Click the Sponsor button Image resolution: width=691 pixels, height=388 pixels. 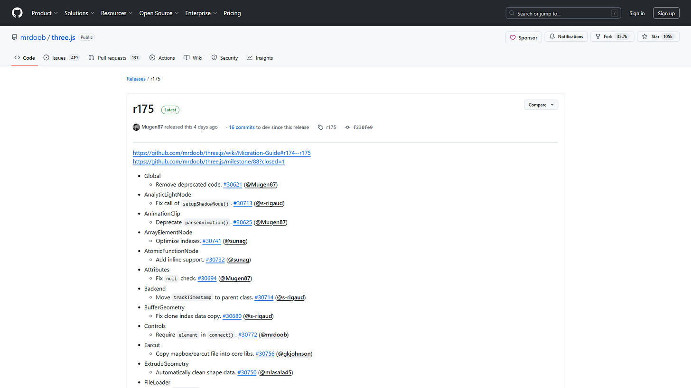click(x=523, y=37)
